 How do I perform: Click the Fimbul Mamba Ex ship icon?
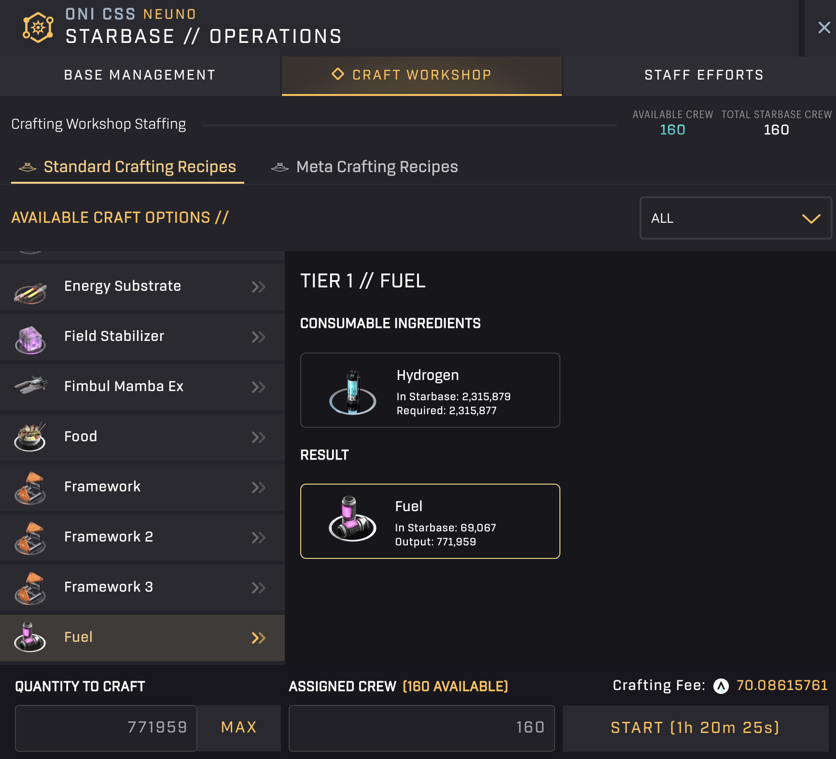[x=30, y=385]
